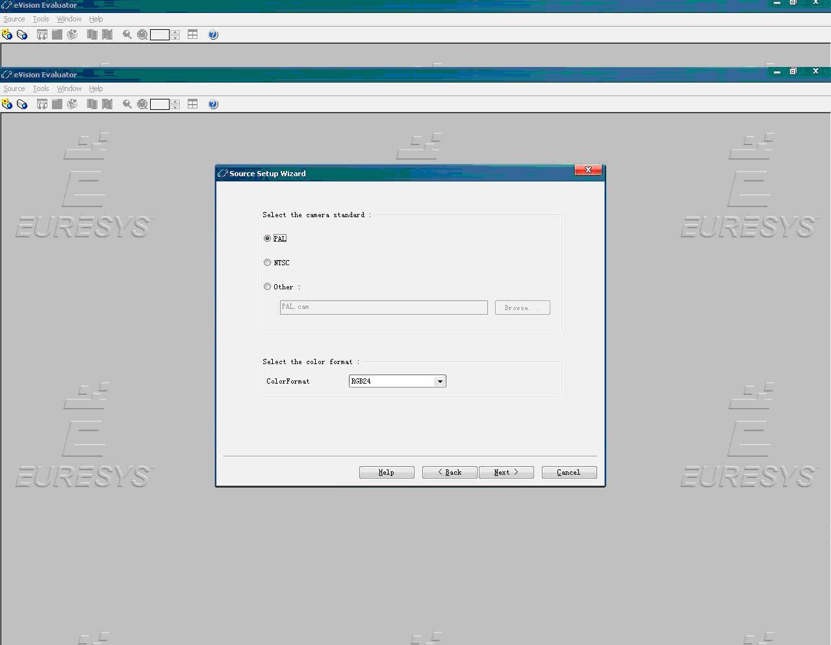Click the window tile grid icon in lower toolbar
831x645 pixels.
193,104
